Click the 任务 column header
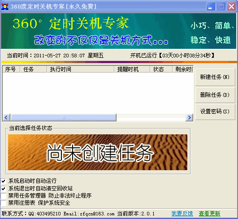This screenshot has width=238, height=219. coord(34,69)
